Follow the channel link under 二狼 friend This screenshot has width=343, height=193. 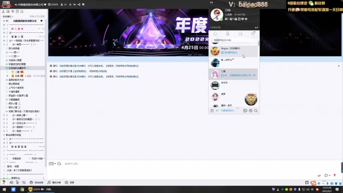click(x=240, y=75)
